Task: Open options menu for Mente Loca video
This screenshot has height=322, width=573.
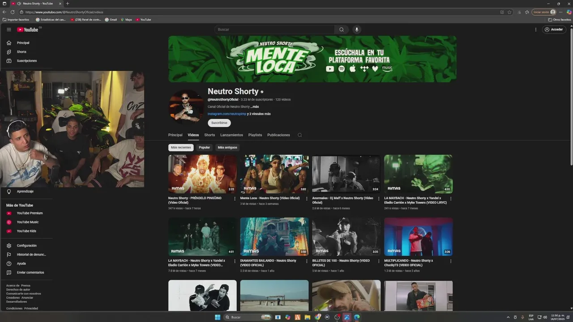Action: (307, 199)
